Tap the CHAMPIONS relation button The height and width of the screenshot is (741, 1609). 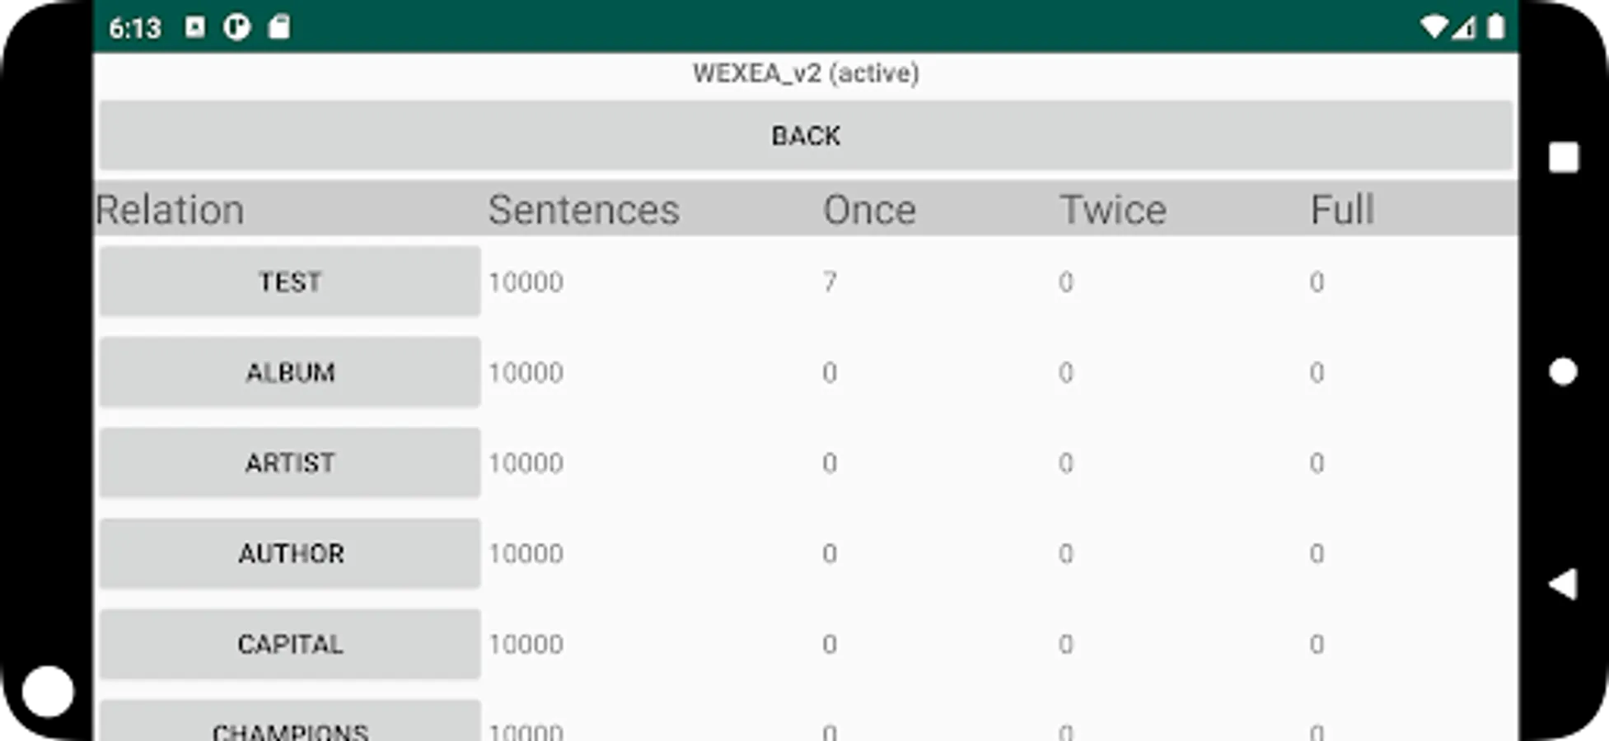(290, 721)
